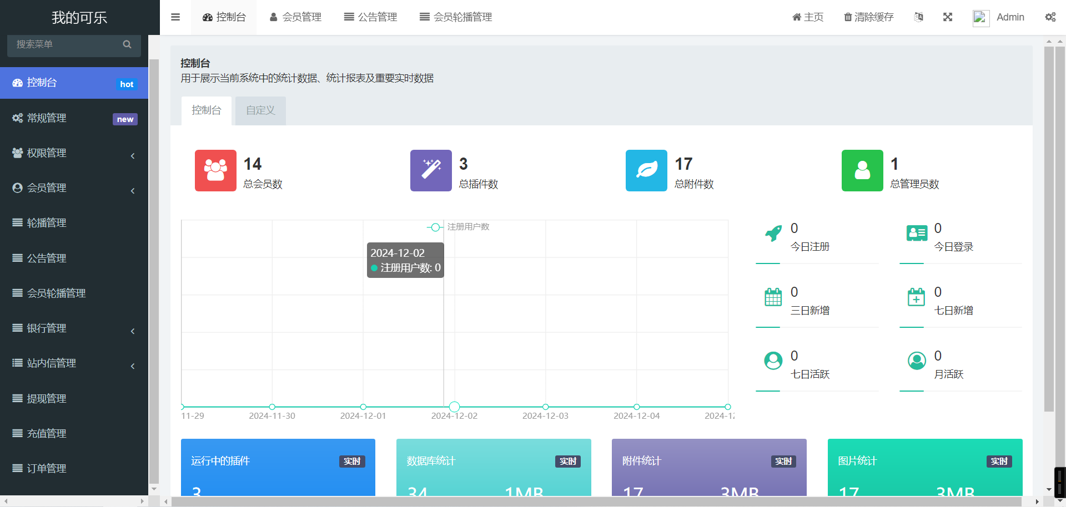
Task: Click the 清除缓存 link
Action: [869, 17]
